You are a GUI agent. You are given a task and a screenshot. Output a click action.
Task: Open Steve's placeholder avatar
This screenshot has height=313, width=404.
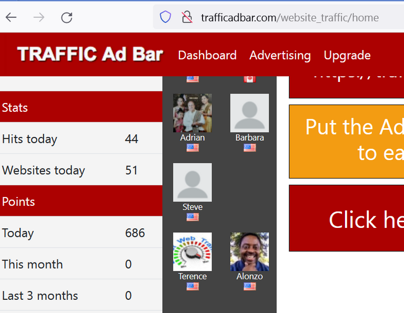(x=193, y=182)
